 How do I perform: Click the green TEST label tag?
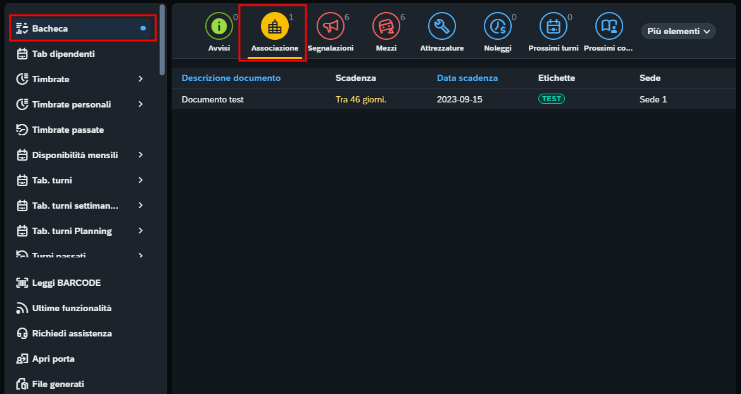click(x=552, y=99)
